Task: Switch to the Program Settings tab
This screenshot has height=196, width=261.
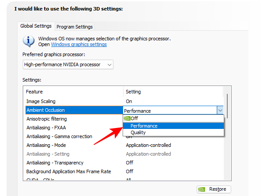Action: [74, 27]
